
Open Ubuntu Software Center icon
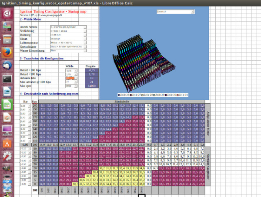7,143
